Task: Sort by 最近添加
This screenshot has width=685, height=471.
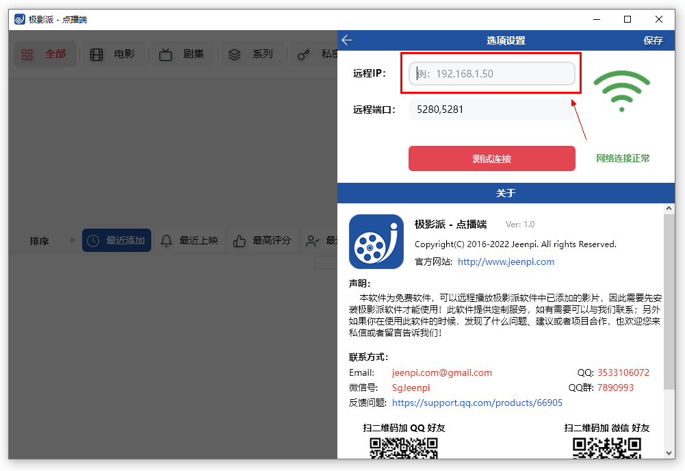Action: [116, 240]
